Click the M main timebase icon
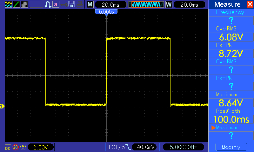254x152 pixels. click(x=90, y=4)
